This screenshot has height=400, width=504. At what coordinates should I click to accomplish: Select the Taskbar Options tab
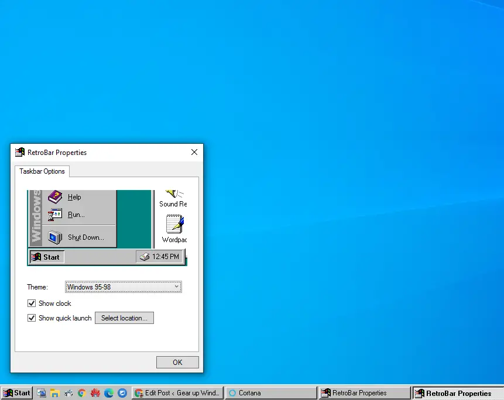[42, 171]
